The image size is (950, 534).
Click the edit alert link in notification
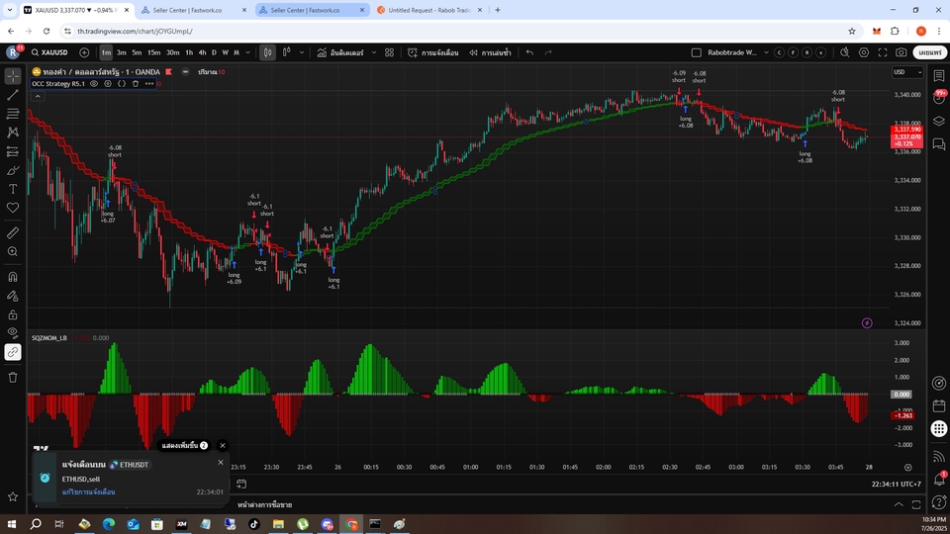pyautogui.click(x=89, y=491)
